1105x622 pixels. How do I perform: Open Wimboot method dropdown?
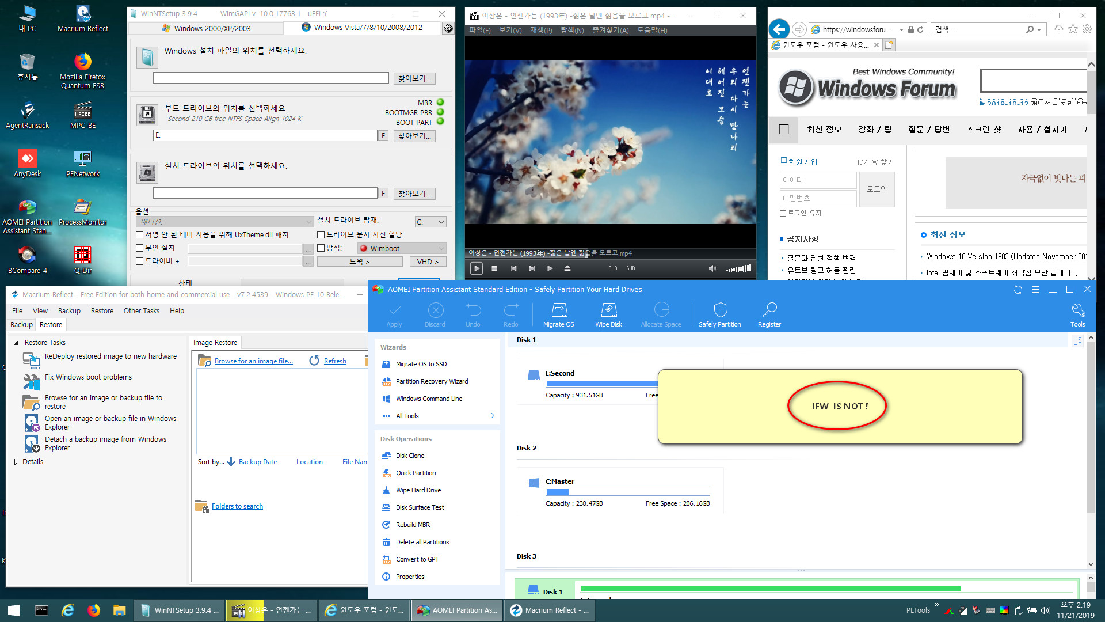pyautogui.click(x=402, y=248)
